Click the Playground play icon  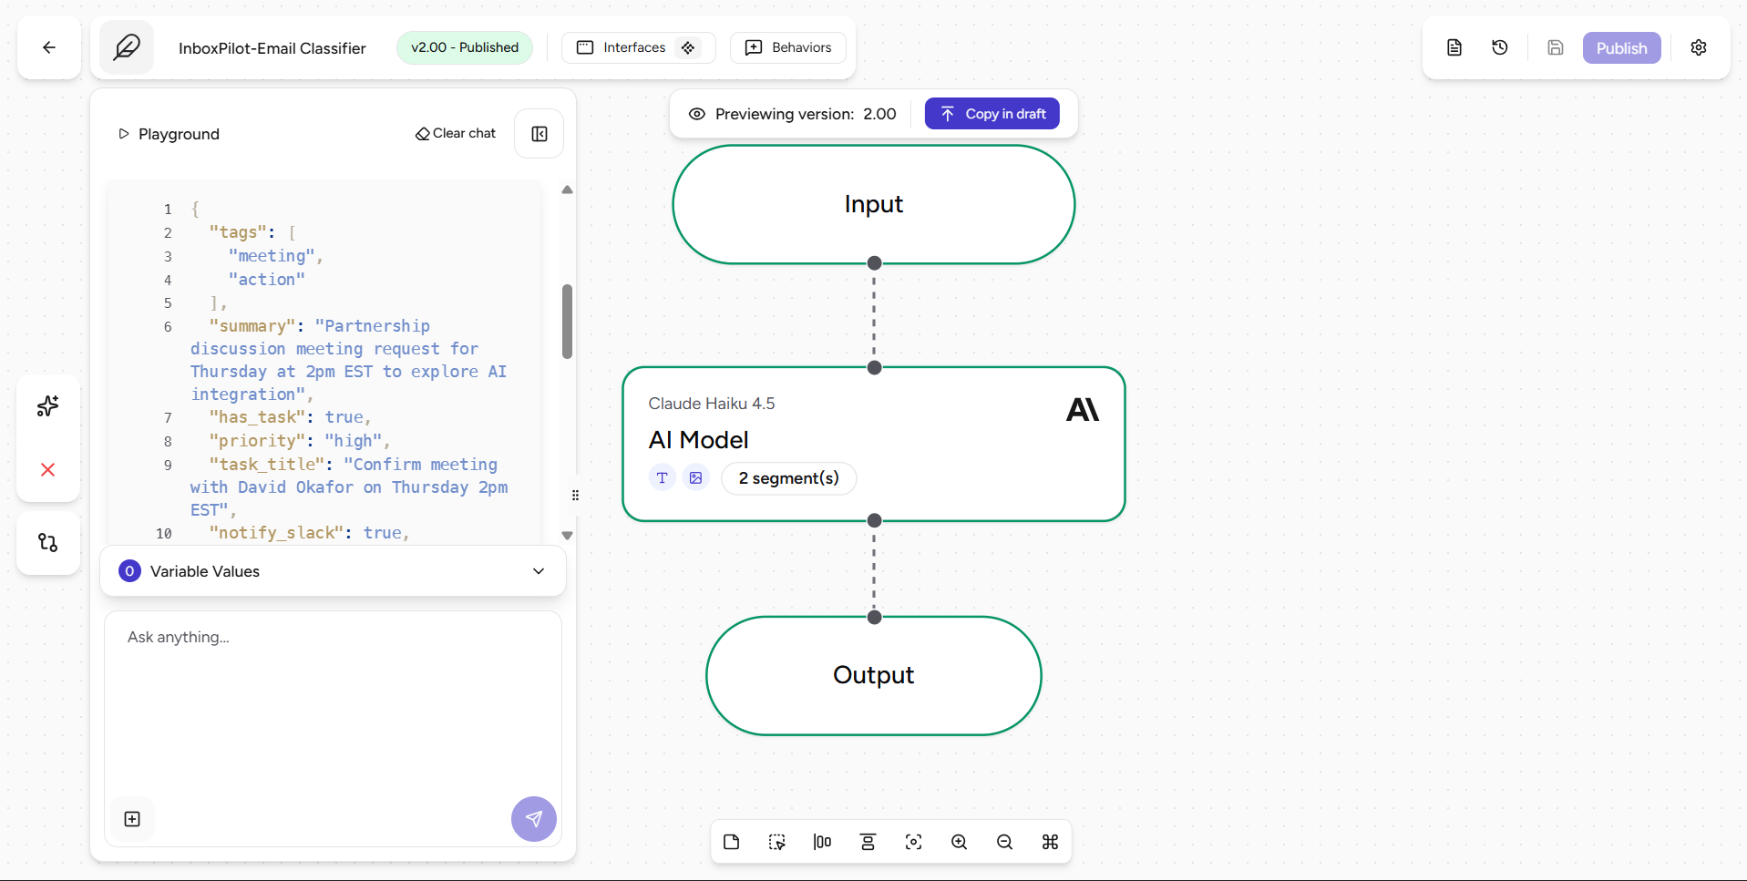[x=124, y=134]
